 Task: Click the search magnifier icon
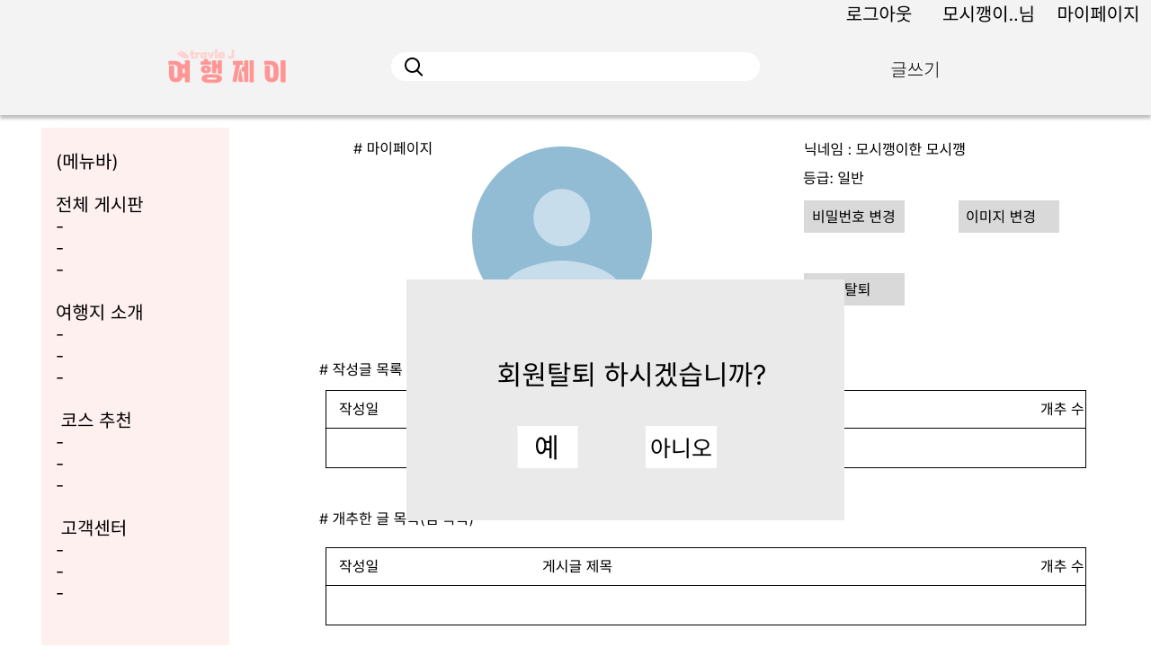[x=414, y=66]
